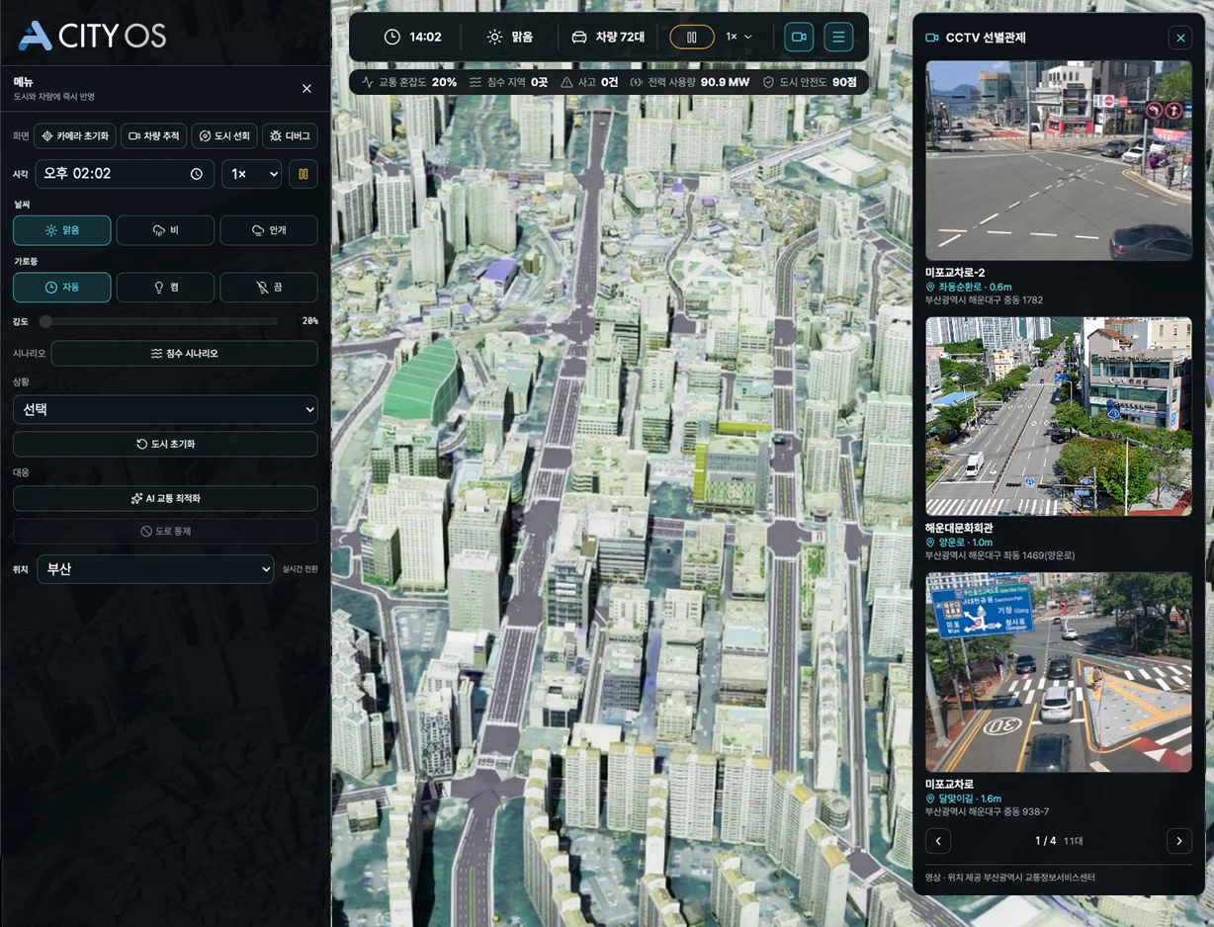The image size is (1214, 927).
Task: Click 도시 초기화 city reset button
Action: point(165,444)
